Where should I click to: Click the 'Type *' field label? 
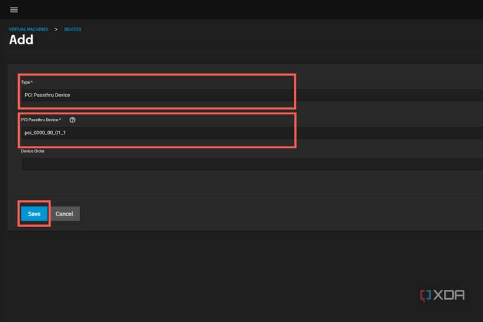tap(27, 82)
